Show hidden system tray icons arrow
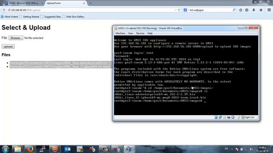 tap(232, 149)
